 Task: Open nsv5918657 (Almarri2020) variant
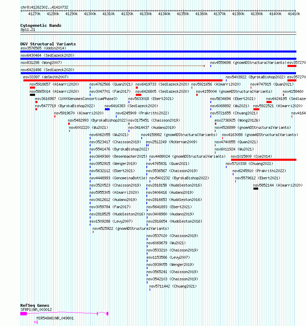[54, 84]
